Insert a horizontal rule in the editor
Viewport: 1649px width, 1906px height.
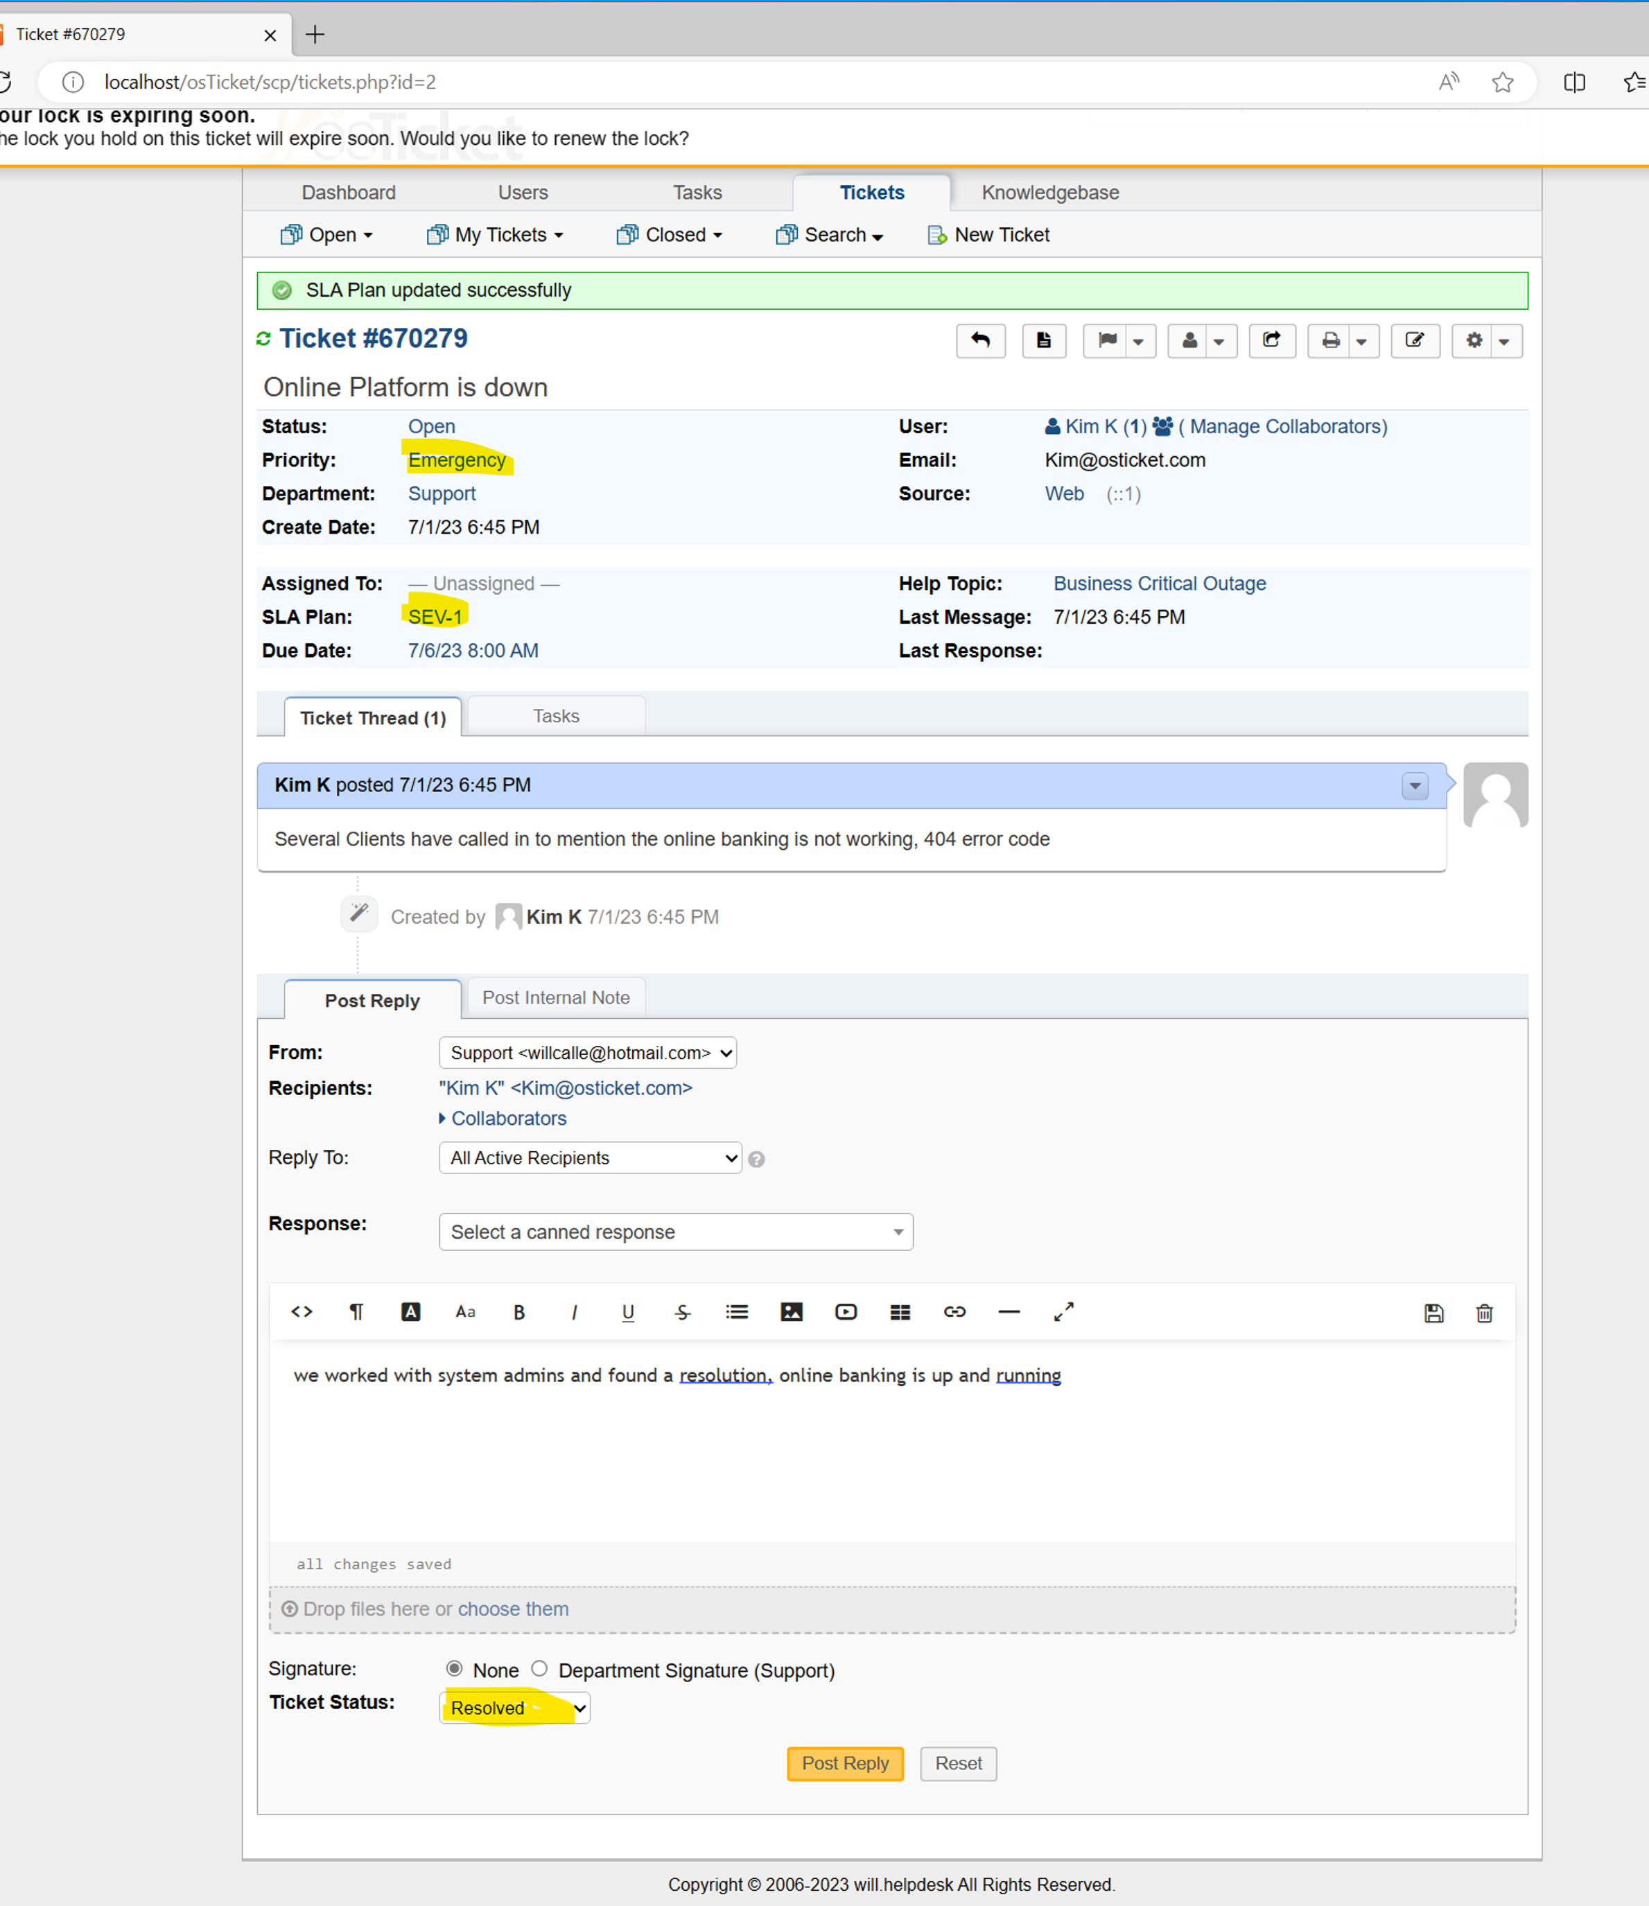[x=1009, y=1312]
